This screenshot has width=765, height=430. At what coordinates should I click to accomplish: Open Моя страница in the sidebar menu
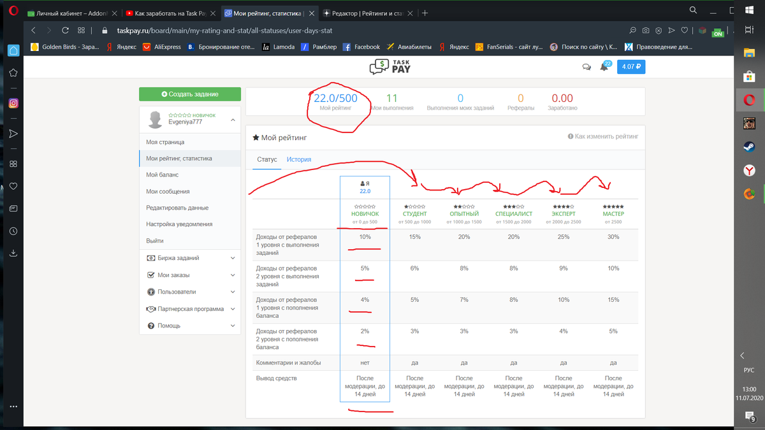190,142
